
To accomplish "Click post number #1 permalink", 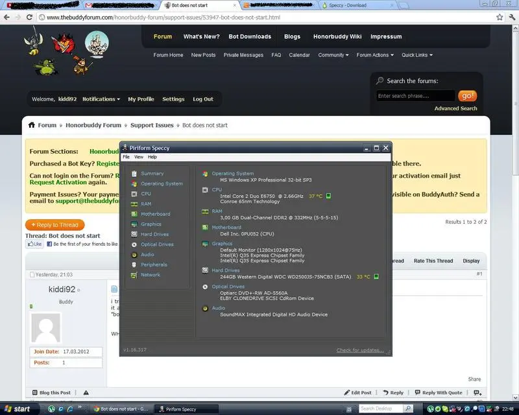I will [479, 274].
